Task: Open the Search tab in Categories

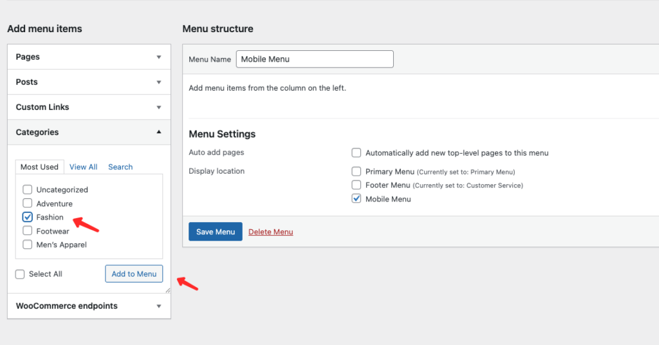Action: pyautogui.click(x=120, y=167)
